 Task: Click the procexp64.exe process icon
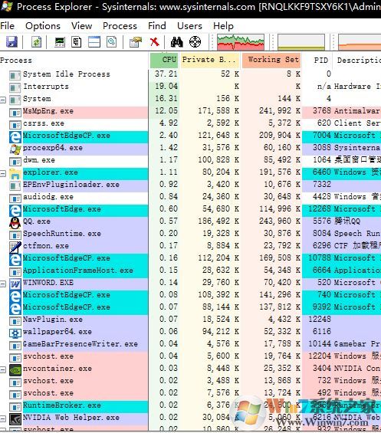(x=15, y=149)
